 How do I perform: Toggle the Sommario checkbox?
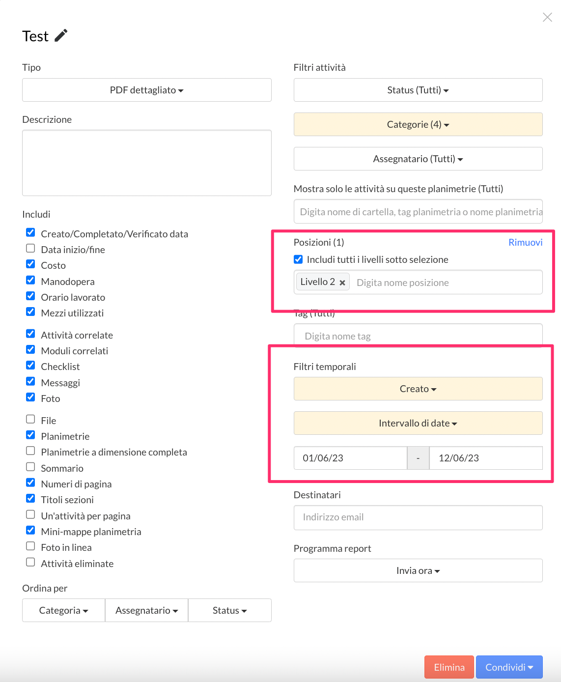coord(30,467)
